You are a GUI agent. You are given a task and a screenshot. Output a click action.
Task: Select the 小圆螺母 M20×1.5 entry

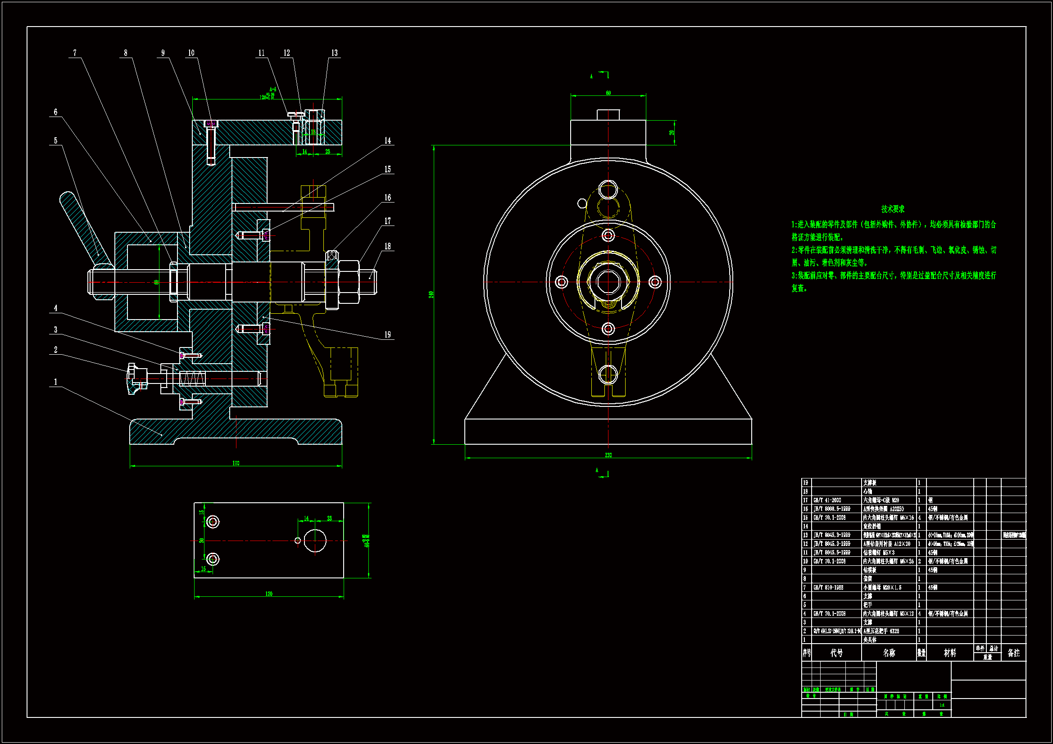[882, 587]
